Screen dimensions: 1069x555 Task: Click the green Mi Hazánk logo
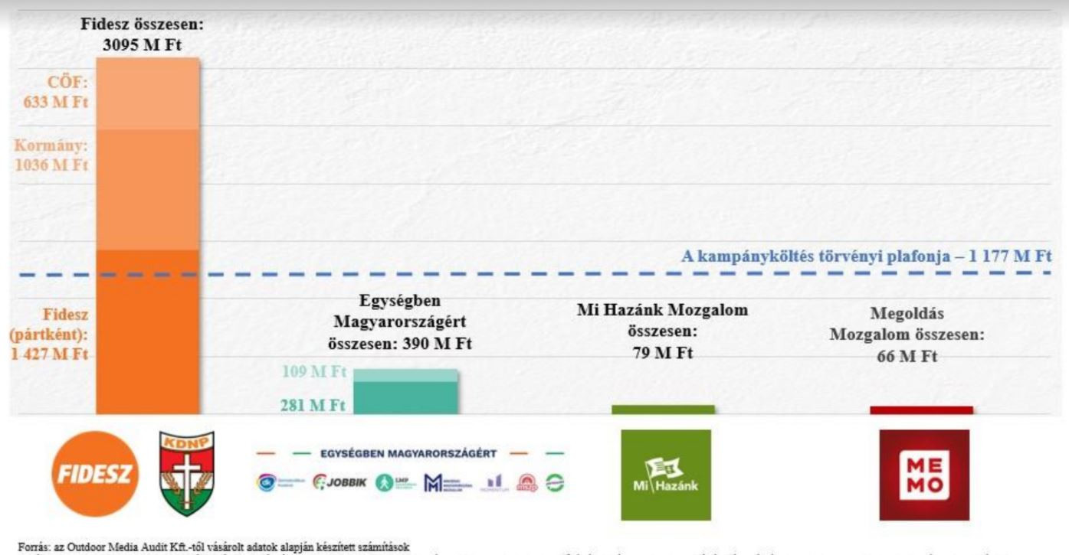click(666, 475)
